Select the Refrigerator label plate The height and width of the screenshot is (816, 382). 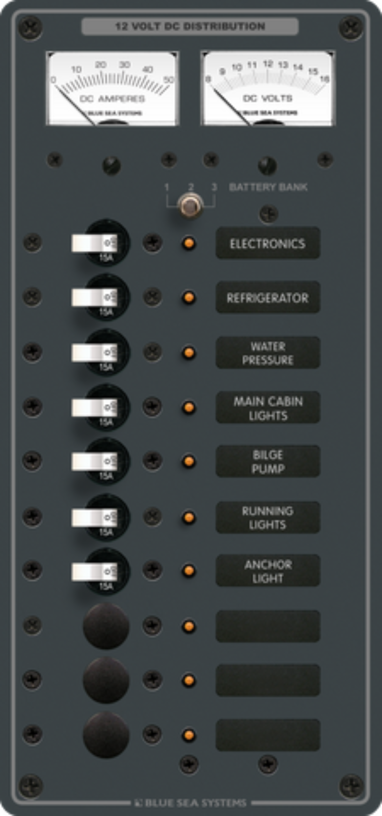pos(268,297)
